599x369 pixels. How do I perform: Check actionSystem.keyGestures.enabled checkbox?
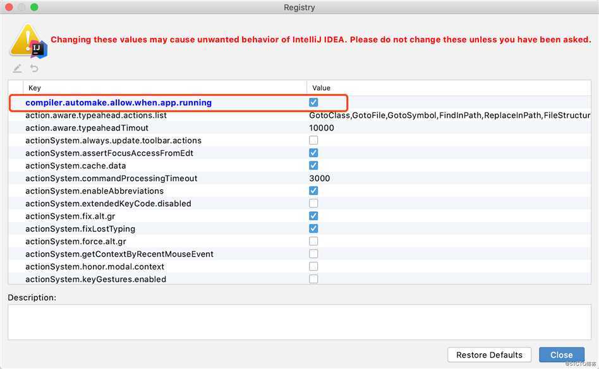pos(313,279)
